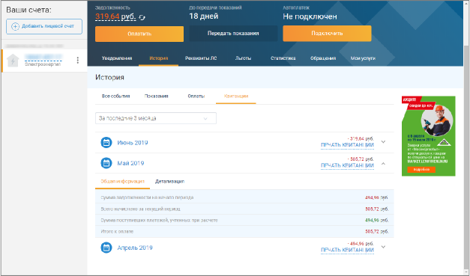Click the calendar icon for Июнь 2019
The image size is (470, 276).
[106, 143]
